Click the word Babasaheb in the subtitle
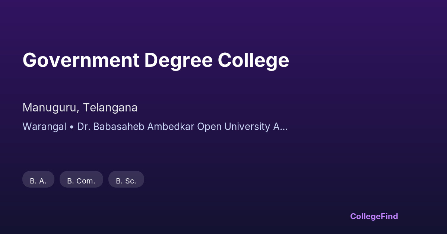This screenshot has height=234, width=447. click(x=120, y=127)
